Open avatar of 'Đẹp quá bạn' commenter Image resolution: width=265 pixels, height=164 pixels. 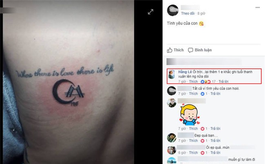[172, 138]
